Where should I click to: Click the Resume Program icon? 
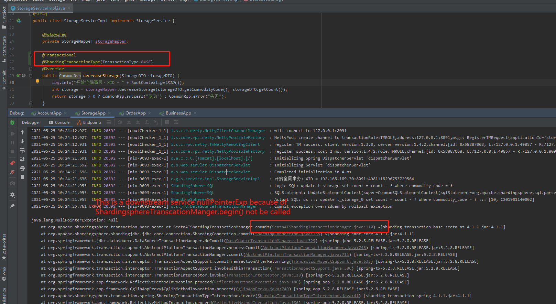tap(12, 133)
